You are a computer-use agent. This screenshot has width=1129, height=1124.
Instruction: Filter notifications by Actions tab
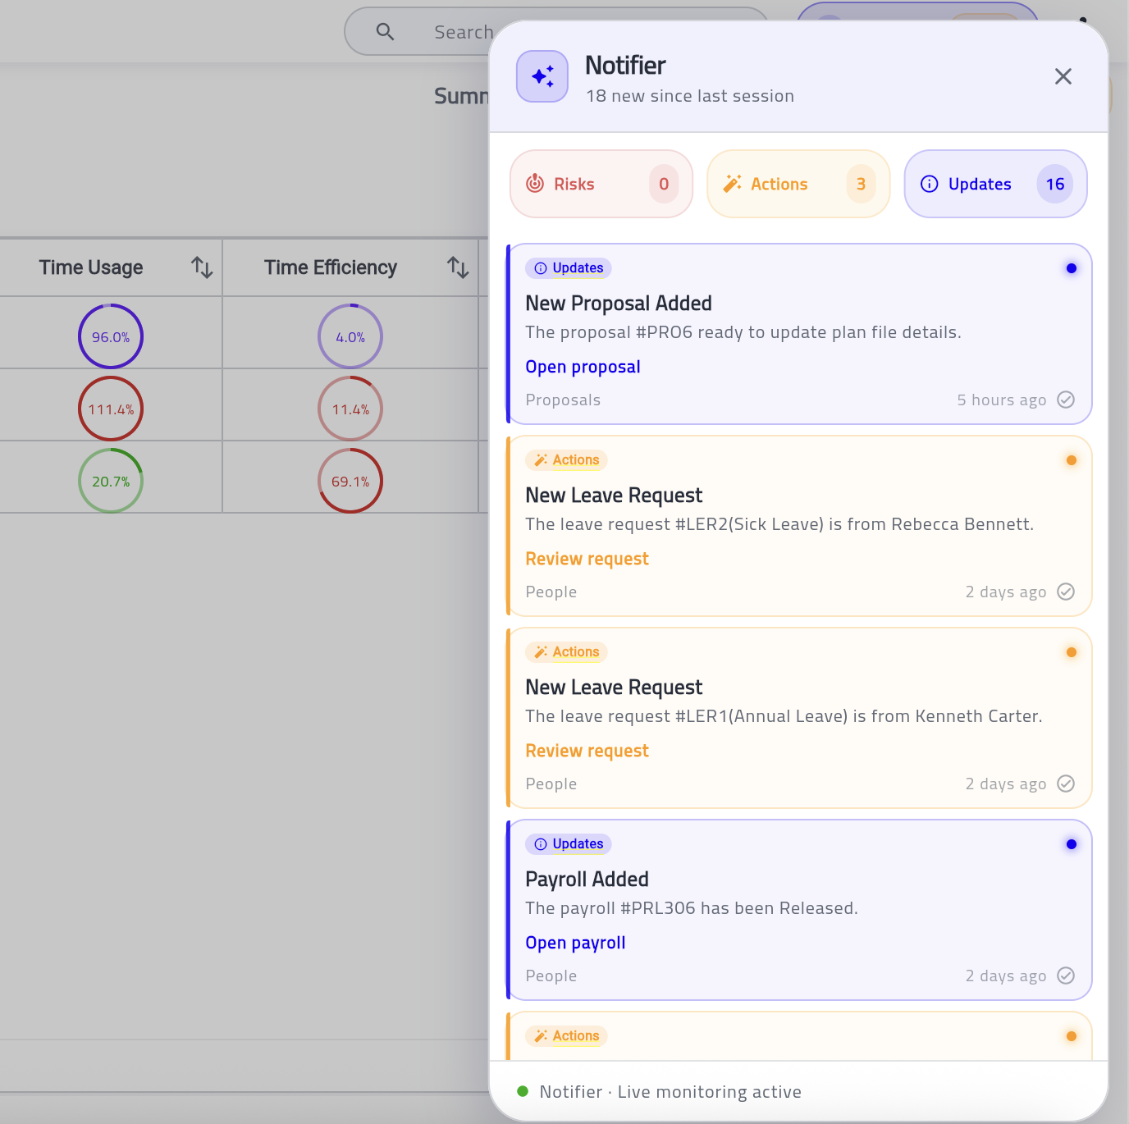click(798, 184)
